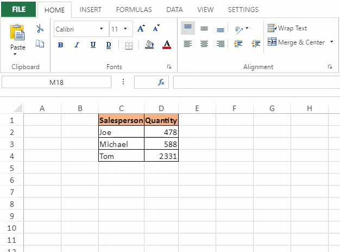Screen dimensions: 340x252
Task: Expand the Paste options arrow
Action: (15, 54)
